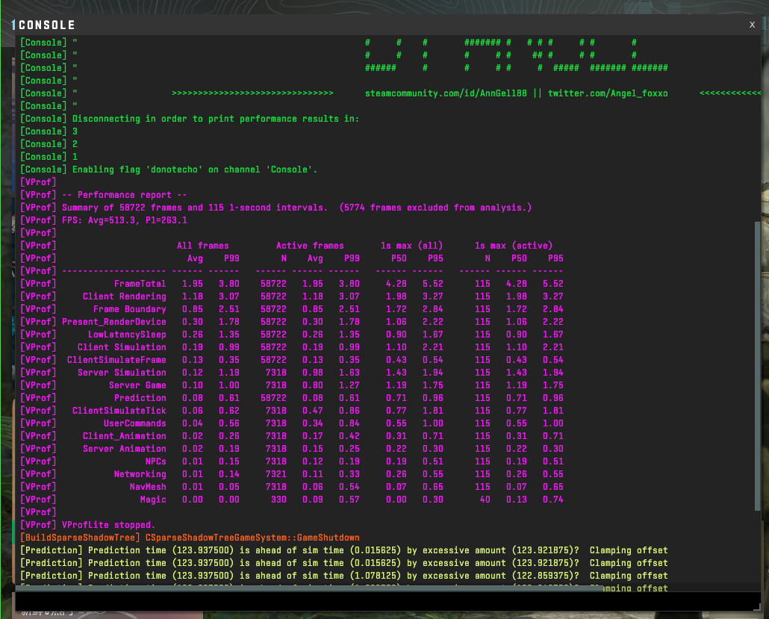Click the '1s max (active)' column header
The width and height of the screenshot is (769, 619).
click(x=514, y=246)
